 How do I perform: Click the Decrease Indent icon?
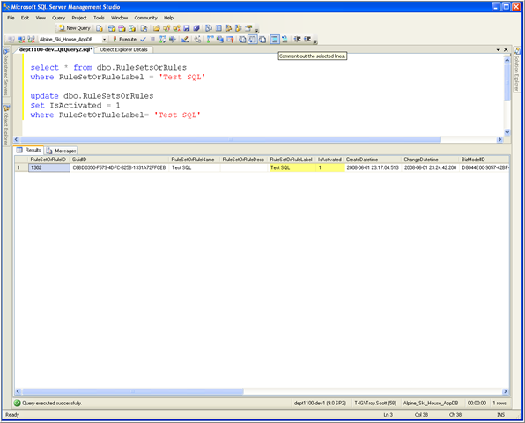click(x=297, y=40)
